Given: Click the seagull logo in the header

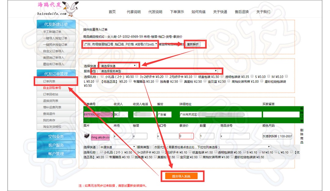Looking at the screenshot, I should tap(70, 9).
